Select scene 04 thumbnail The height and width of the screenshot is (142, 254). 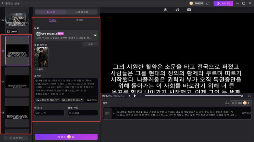click(x=17, y=82)
